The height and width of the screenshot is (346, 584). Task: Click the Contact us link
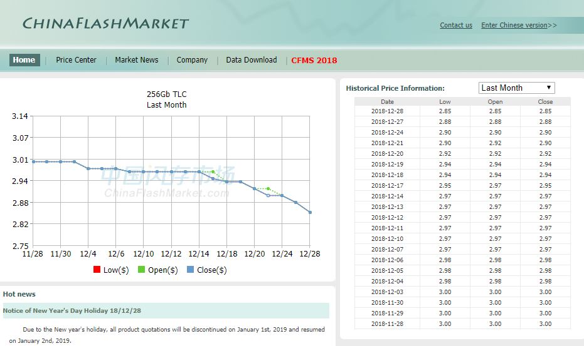coord(456,26)
